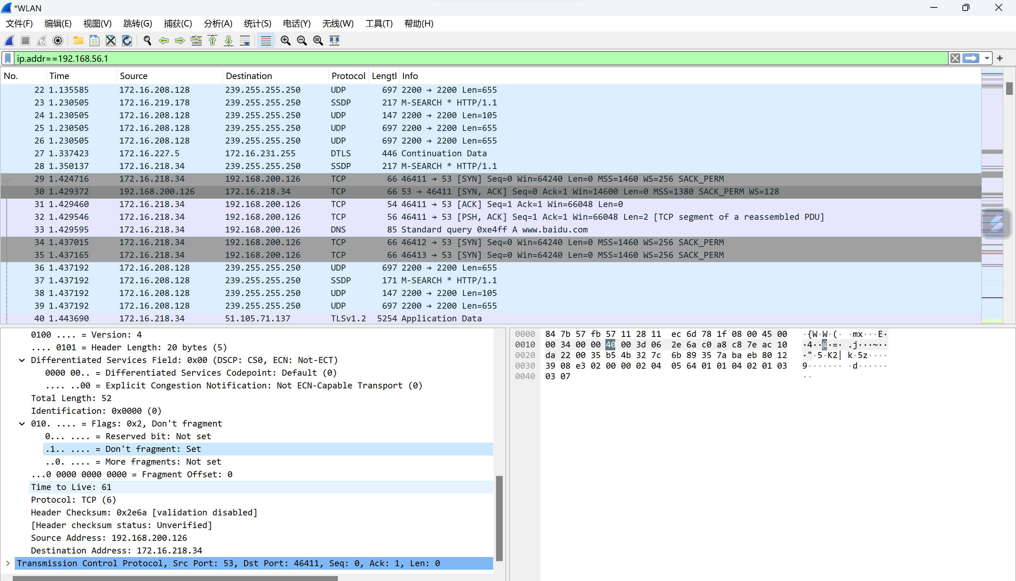Select Source Address 192.168.200.126 field
1016x581 pixels.
(x=261, y=538)
